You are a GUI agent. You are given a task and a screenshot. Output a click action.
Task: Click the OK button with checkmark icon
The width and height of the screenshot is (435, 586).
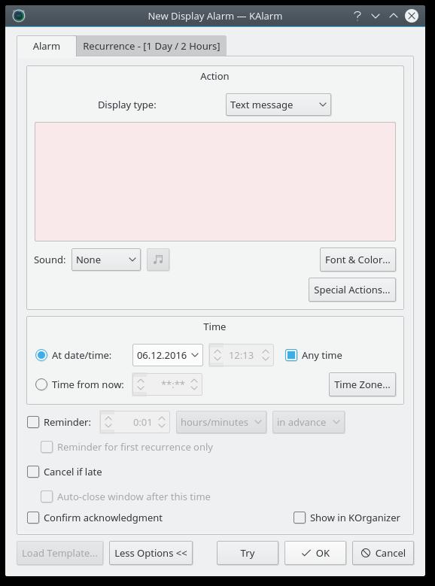[x=315, y=553]
